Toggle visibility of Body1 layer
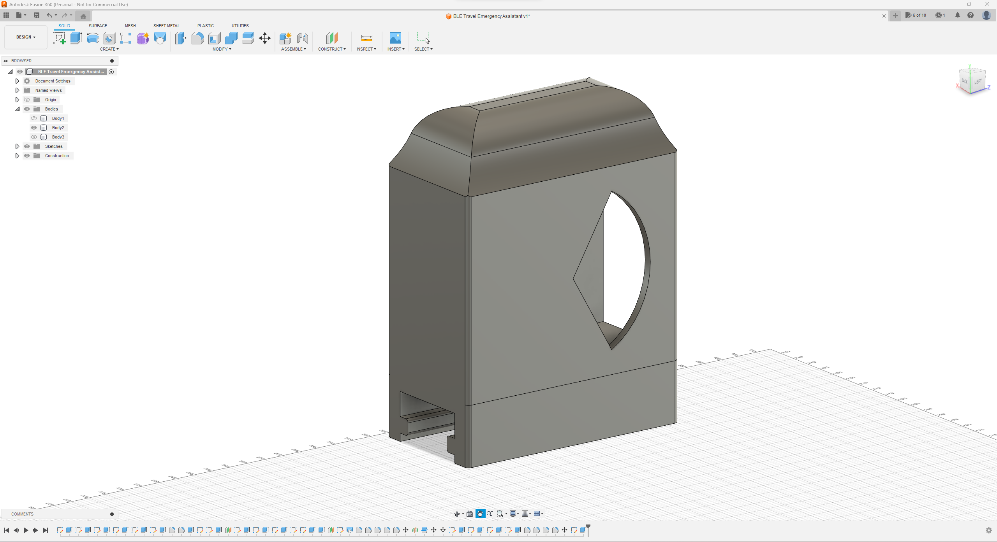Screen dimensions: 997x542 pos(33,118)
